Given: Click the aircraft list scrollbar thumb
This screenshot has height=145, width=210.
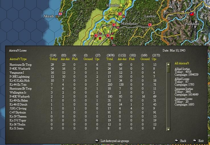Looking at the screenshot, I should click(x=168, y=70).
